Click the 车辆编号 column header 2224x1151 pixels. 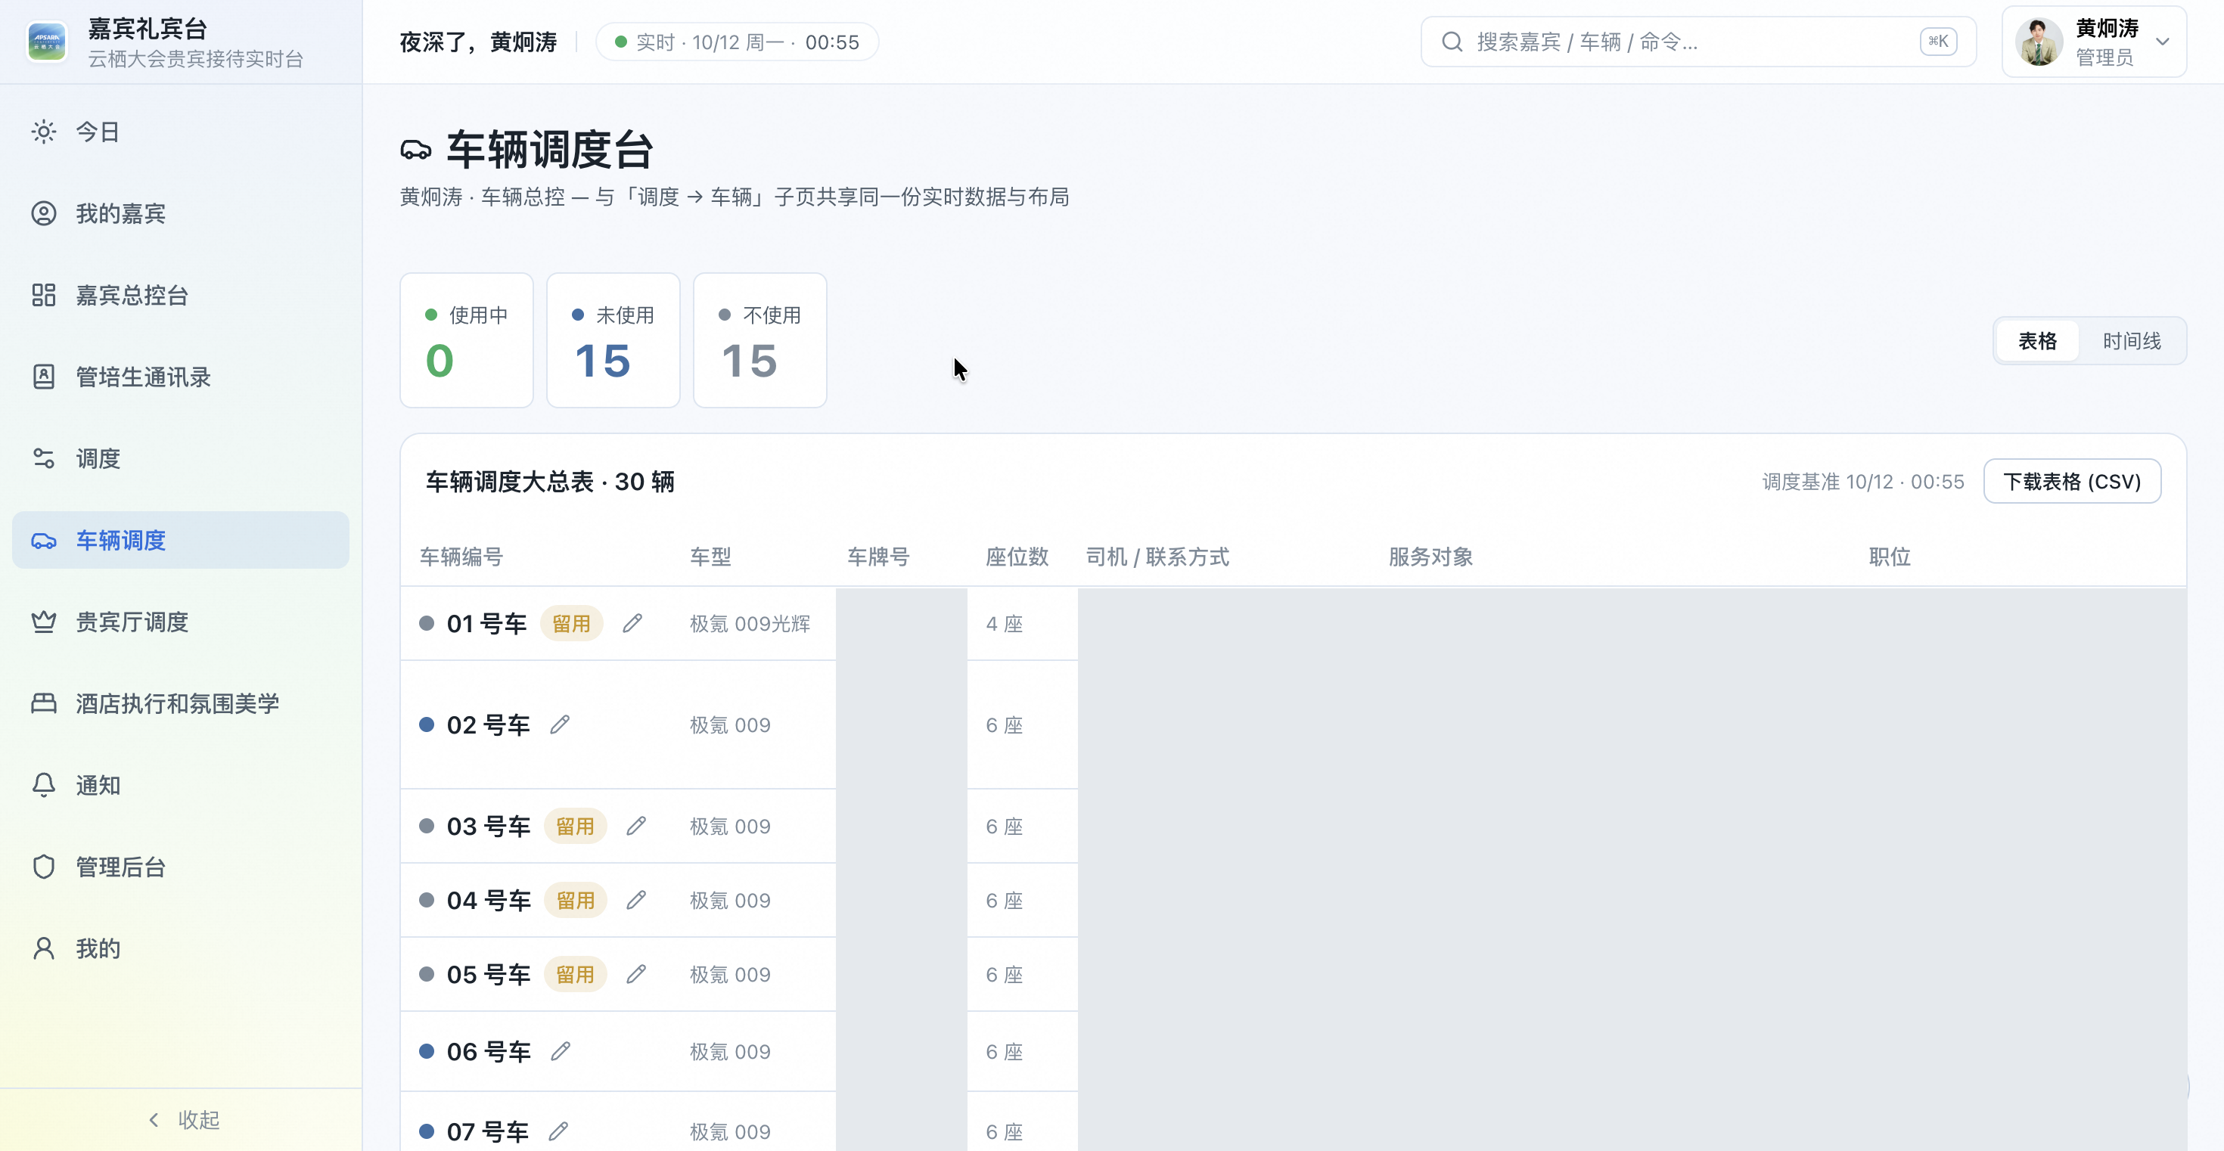point(461,557)
